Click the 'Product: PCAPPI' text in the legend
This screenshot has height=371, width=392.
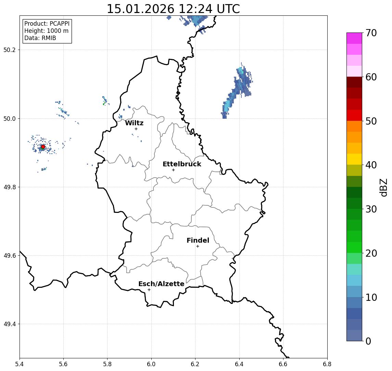point(47,24)
